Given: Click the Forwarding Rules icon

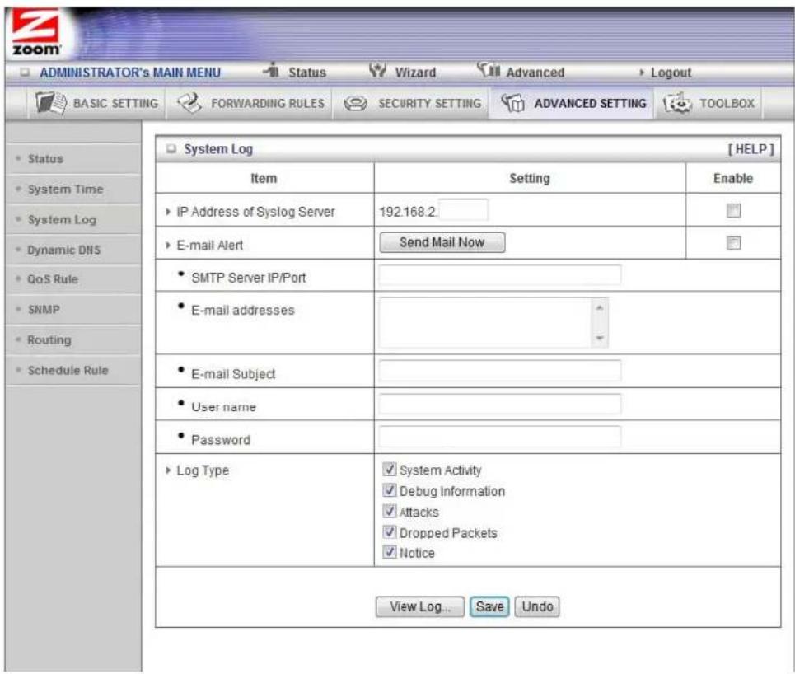Looking at the screenshot, I should pyautogui.click(x=189, y=103).
